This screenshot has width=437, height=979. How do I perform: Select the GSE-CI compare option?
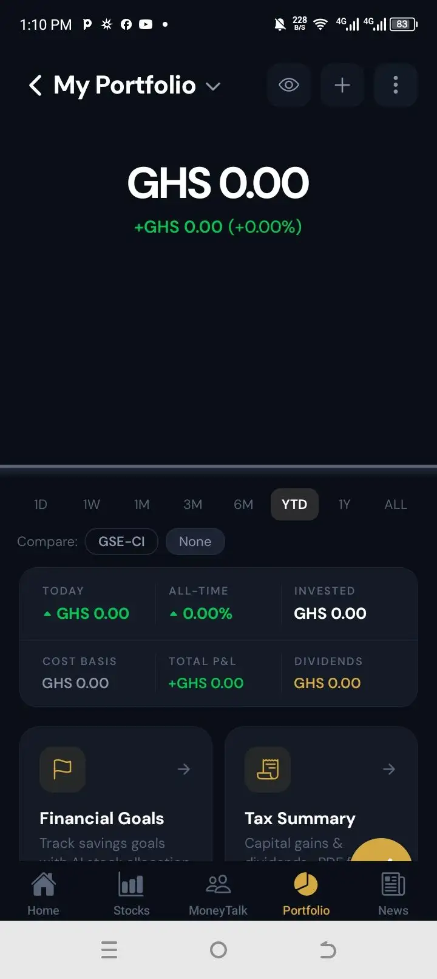point(121,542)
